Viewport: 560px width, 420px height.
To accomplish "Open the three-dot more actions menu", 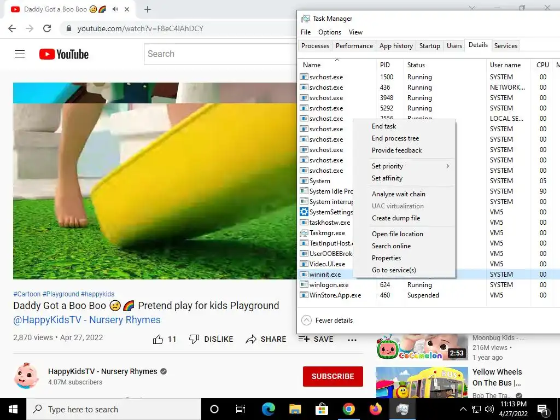I will click(352, 340).
